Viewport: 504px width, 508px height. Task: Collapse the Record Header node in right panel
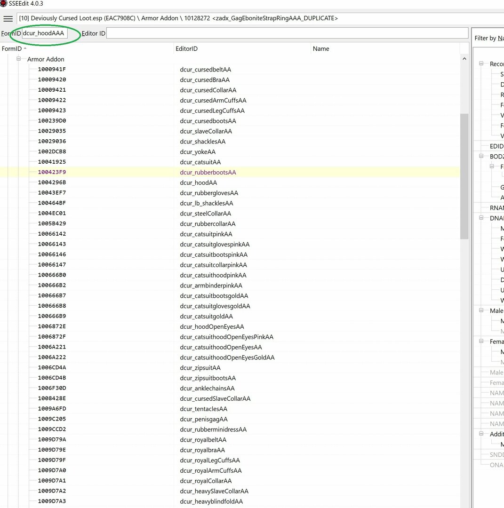(x=481, y=64)
